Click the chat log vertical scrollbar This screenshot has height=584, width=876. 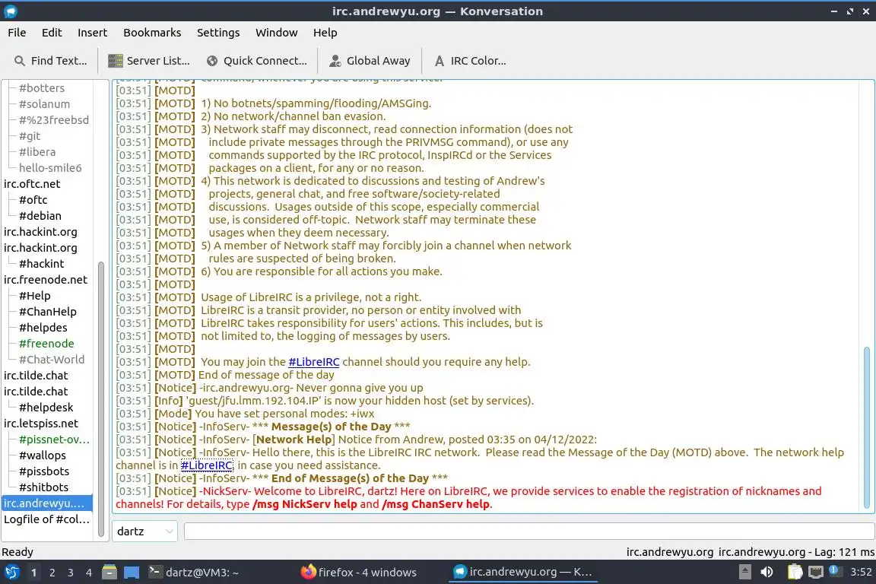(867, 427)
